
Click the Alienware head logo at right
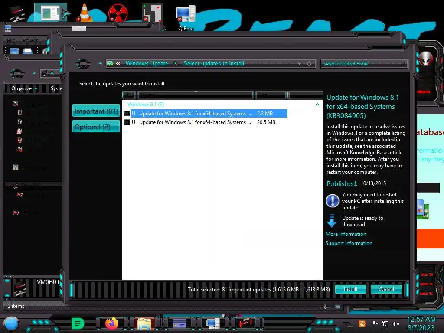pyautogui.click(x=426, y=59)
